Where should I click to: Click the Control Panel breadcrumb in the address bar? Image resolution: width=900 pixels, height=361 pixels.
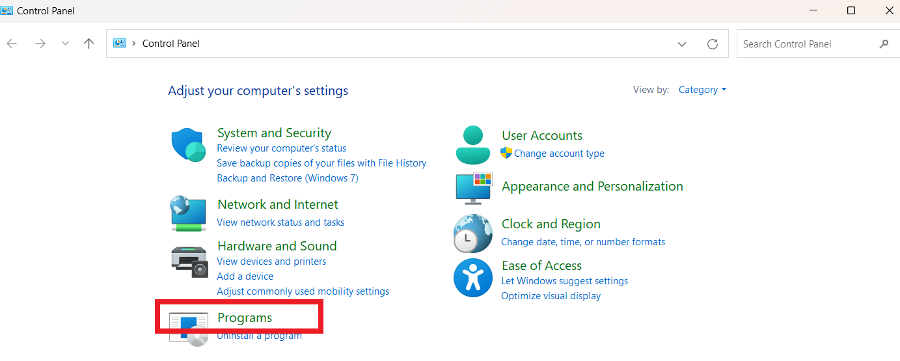click(171, 44)
